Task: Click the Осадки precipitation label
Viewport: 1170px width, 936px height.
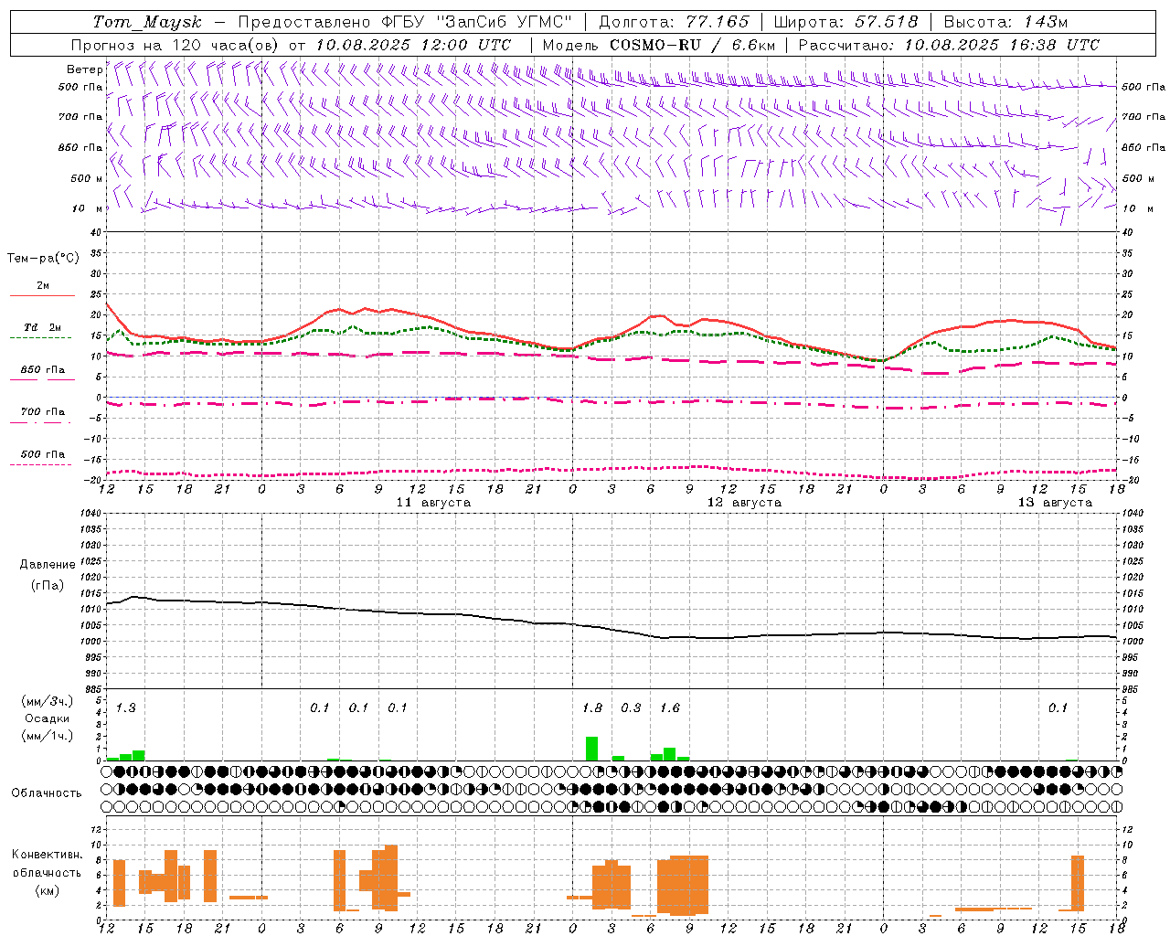Action: coord(48,718)
